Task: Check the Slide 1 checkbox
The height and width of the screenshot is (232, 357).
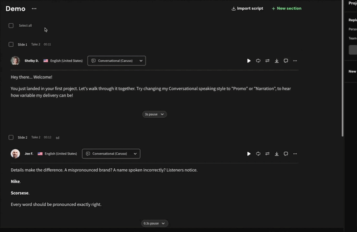Action: [11, 45]
